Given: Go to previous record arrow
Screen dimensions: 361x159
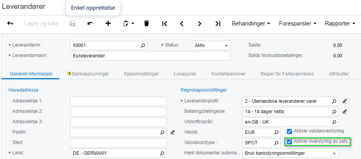Looking at the screenshot, I should 182,23.
